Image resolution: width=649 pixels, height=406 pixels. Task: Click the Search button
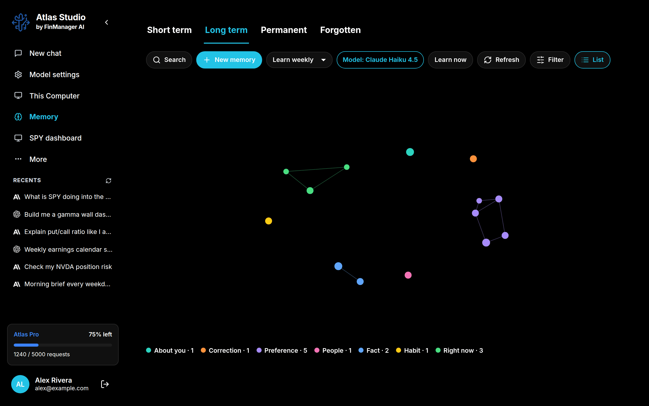(x=169, y=60)
